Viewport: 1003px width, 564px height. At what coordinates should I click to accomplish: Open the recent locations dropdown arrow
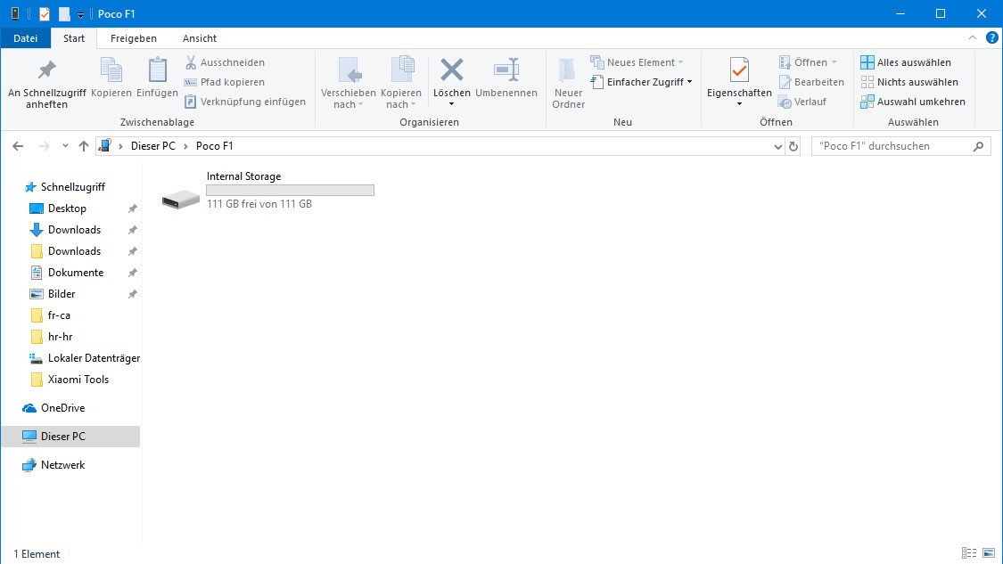tap(65, 146)
